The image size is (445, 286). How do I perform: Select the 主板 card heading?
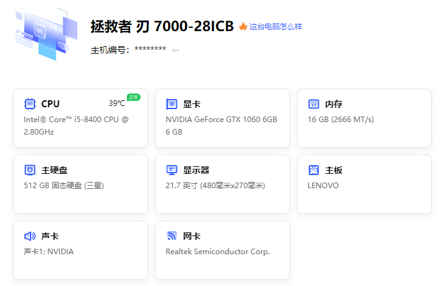[334, 170]
